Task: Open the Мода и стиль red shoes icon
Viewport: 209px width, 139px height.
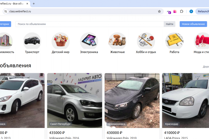Action: click(201, 41)
